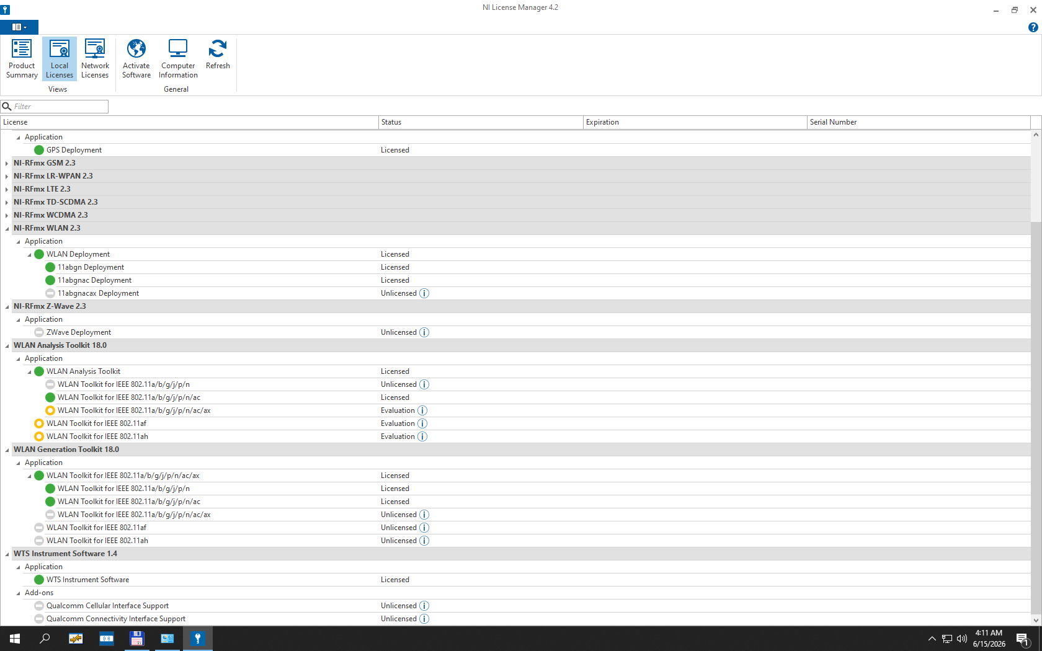Click info icon for 11abgnacax Deployment
Viewport: 1042px width, 651px height.
(424, 293)
